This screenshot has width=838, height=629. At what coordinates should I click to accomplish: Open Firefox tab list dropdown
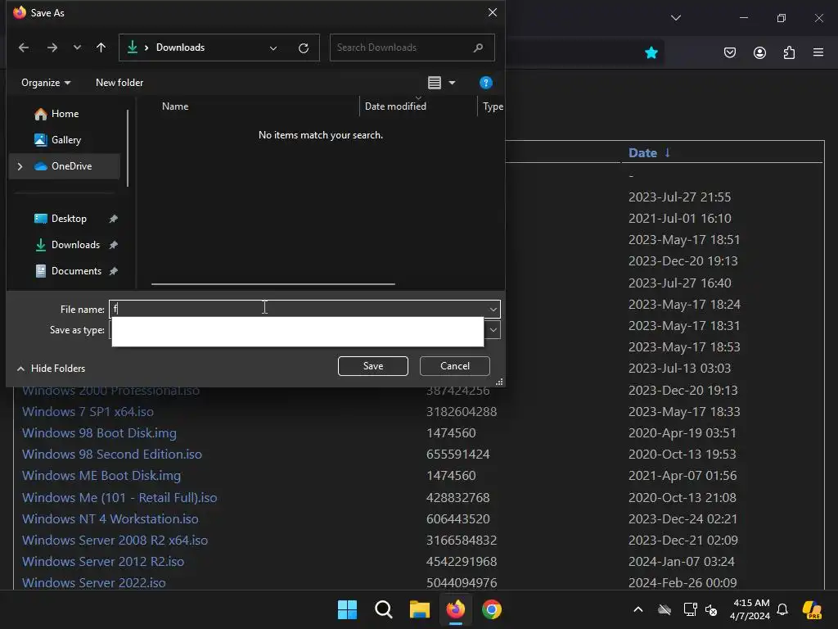point(675,18)
